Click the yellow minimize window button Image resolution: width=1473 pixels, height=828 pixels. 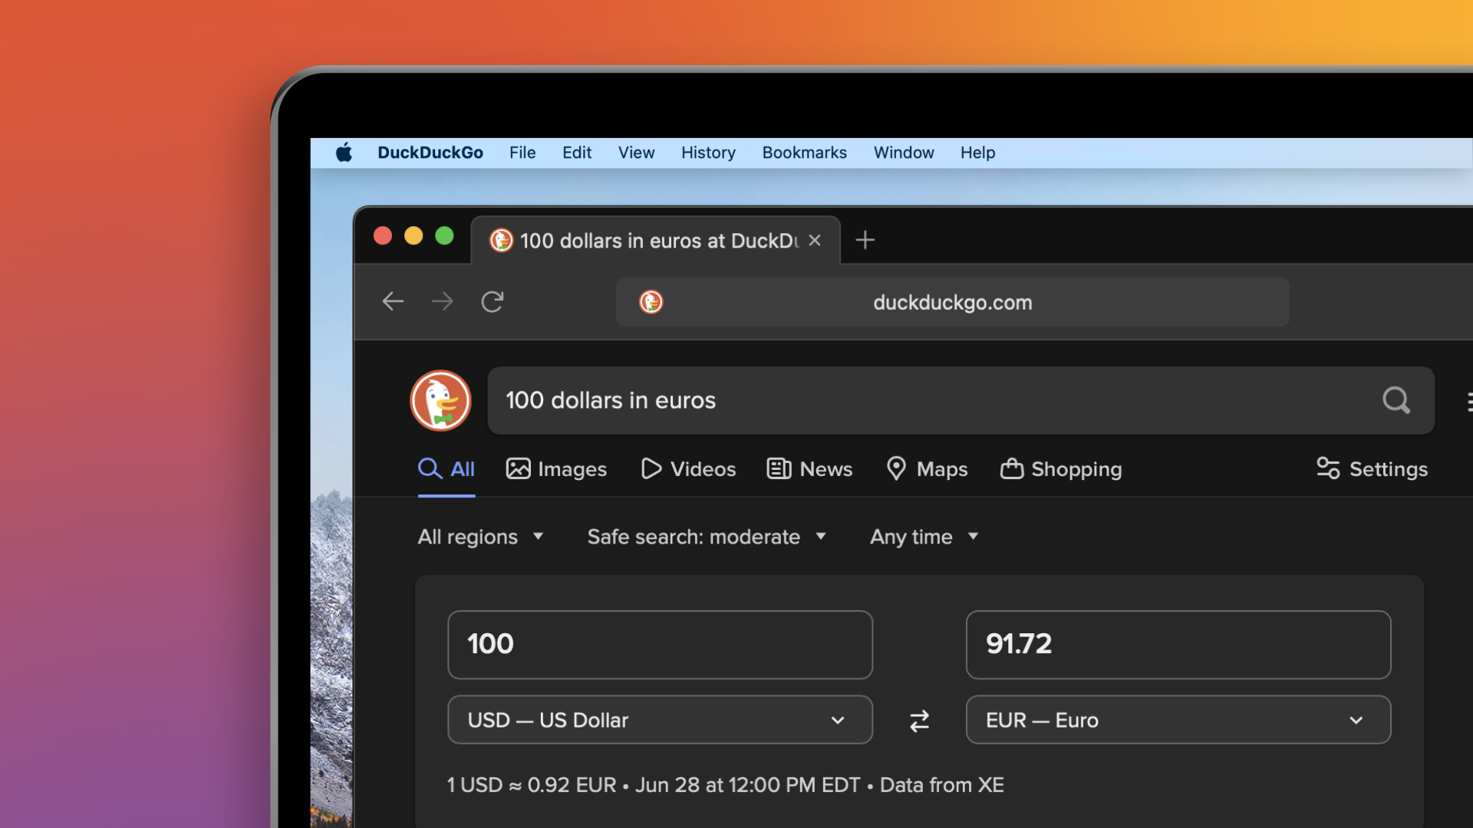tap(414, 236)
